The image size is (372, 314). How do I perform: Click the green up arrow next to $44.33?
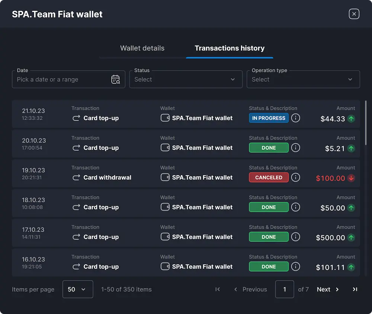point(351,119)
